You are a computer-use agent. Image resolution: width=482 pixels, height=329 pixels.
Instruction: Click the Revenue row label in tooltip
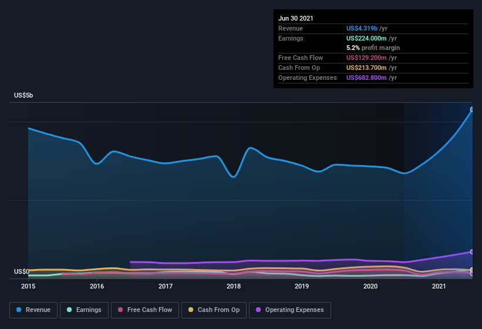click(291, 28)
